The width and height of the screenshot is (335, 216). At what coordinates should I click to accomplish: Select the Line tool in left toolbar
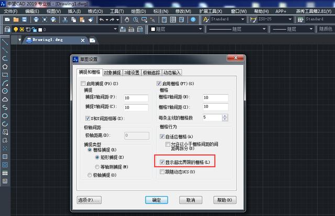pyautogui.click(x=5, y=42)
